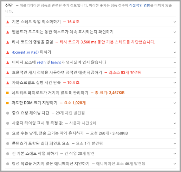Expand the 합성 작업을 거치지 않은 애니메이션 chevron
181x172 pixels.
tap(175, 164)
